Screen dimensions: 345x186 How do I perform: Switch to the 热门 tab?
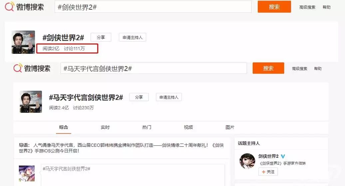(x=147, y=127)
